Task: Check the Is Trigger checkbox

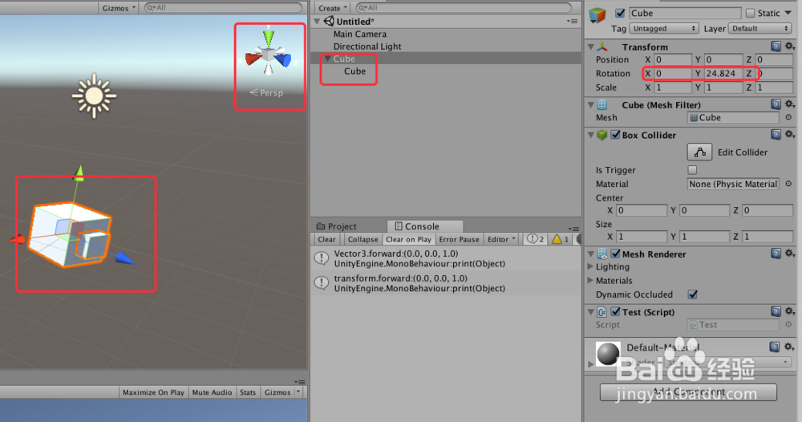Action: point(693,170)
